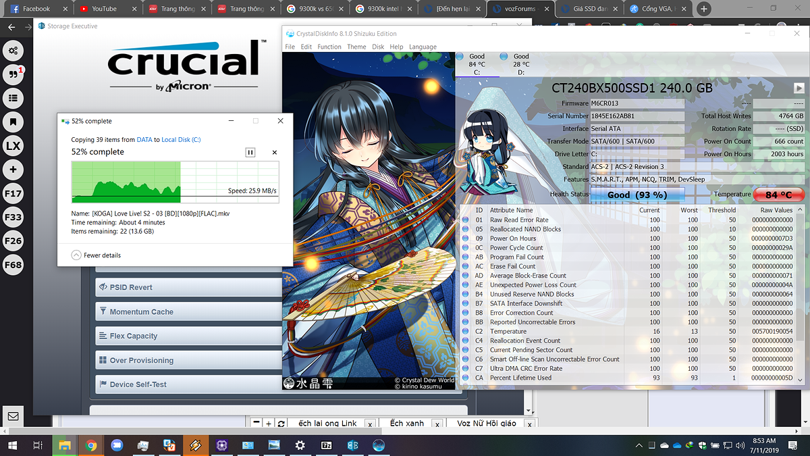Click the red 84 °C temperature button

[x=778, y=195]
